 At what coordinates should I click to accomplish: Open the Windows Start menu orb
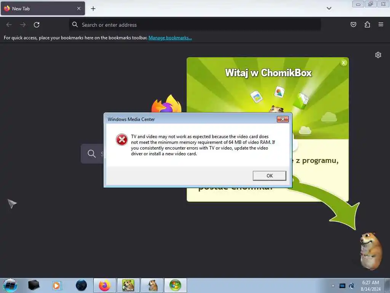[10, 285]
